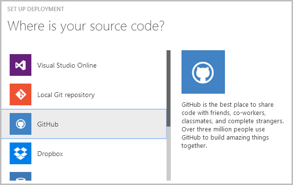293x185 pixels.
Task: Select the GitHub label in the list
Action: [x=48, y=124]
